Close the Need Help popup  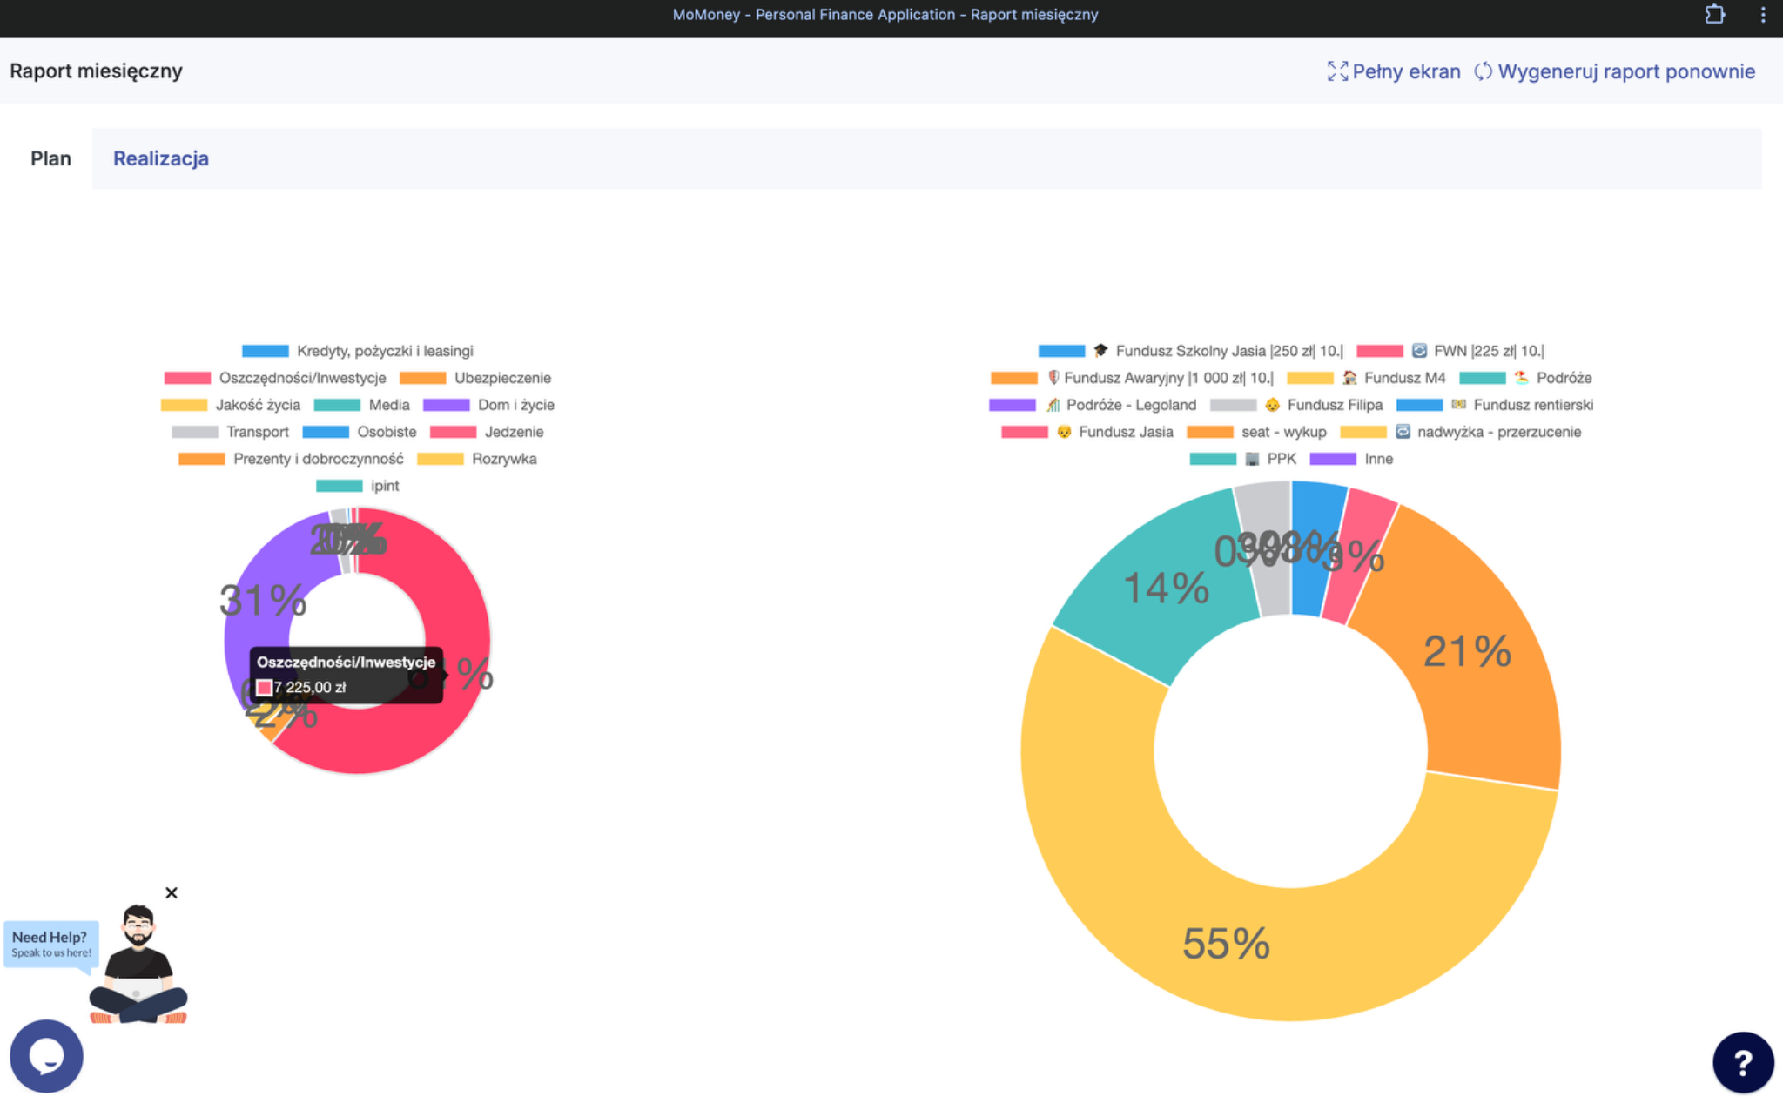tap(172, 892)
